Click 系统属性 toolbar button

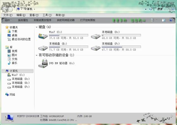coord(23,20)
